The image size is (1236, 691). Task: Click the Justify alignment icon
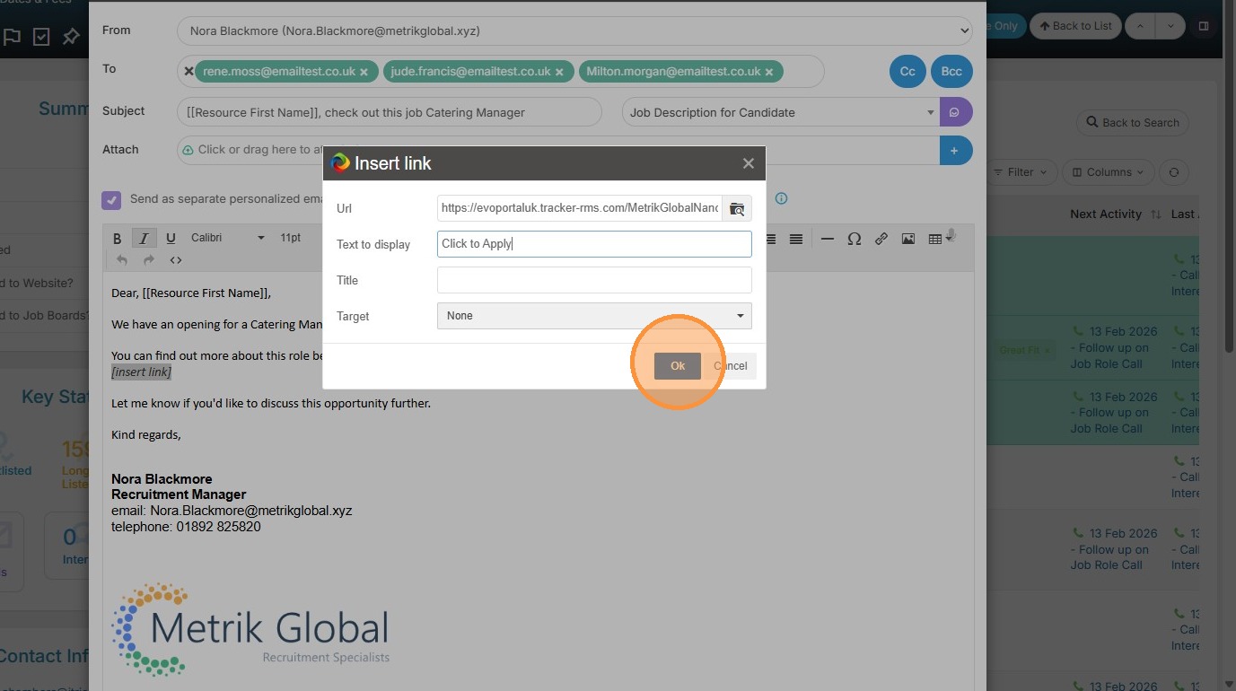(796, 239)
